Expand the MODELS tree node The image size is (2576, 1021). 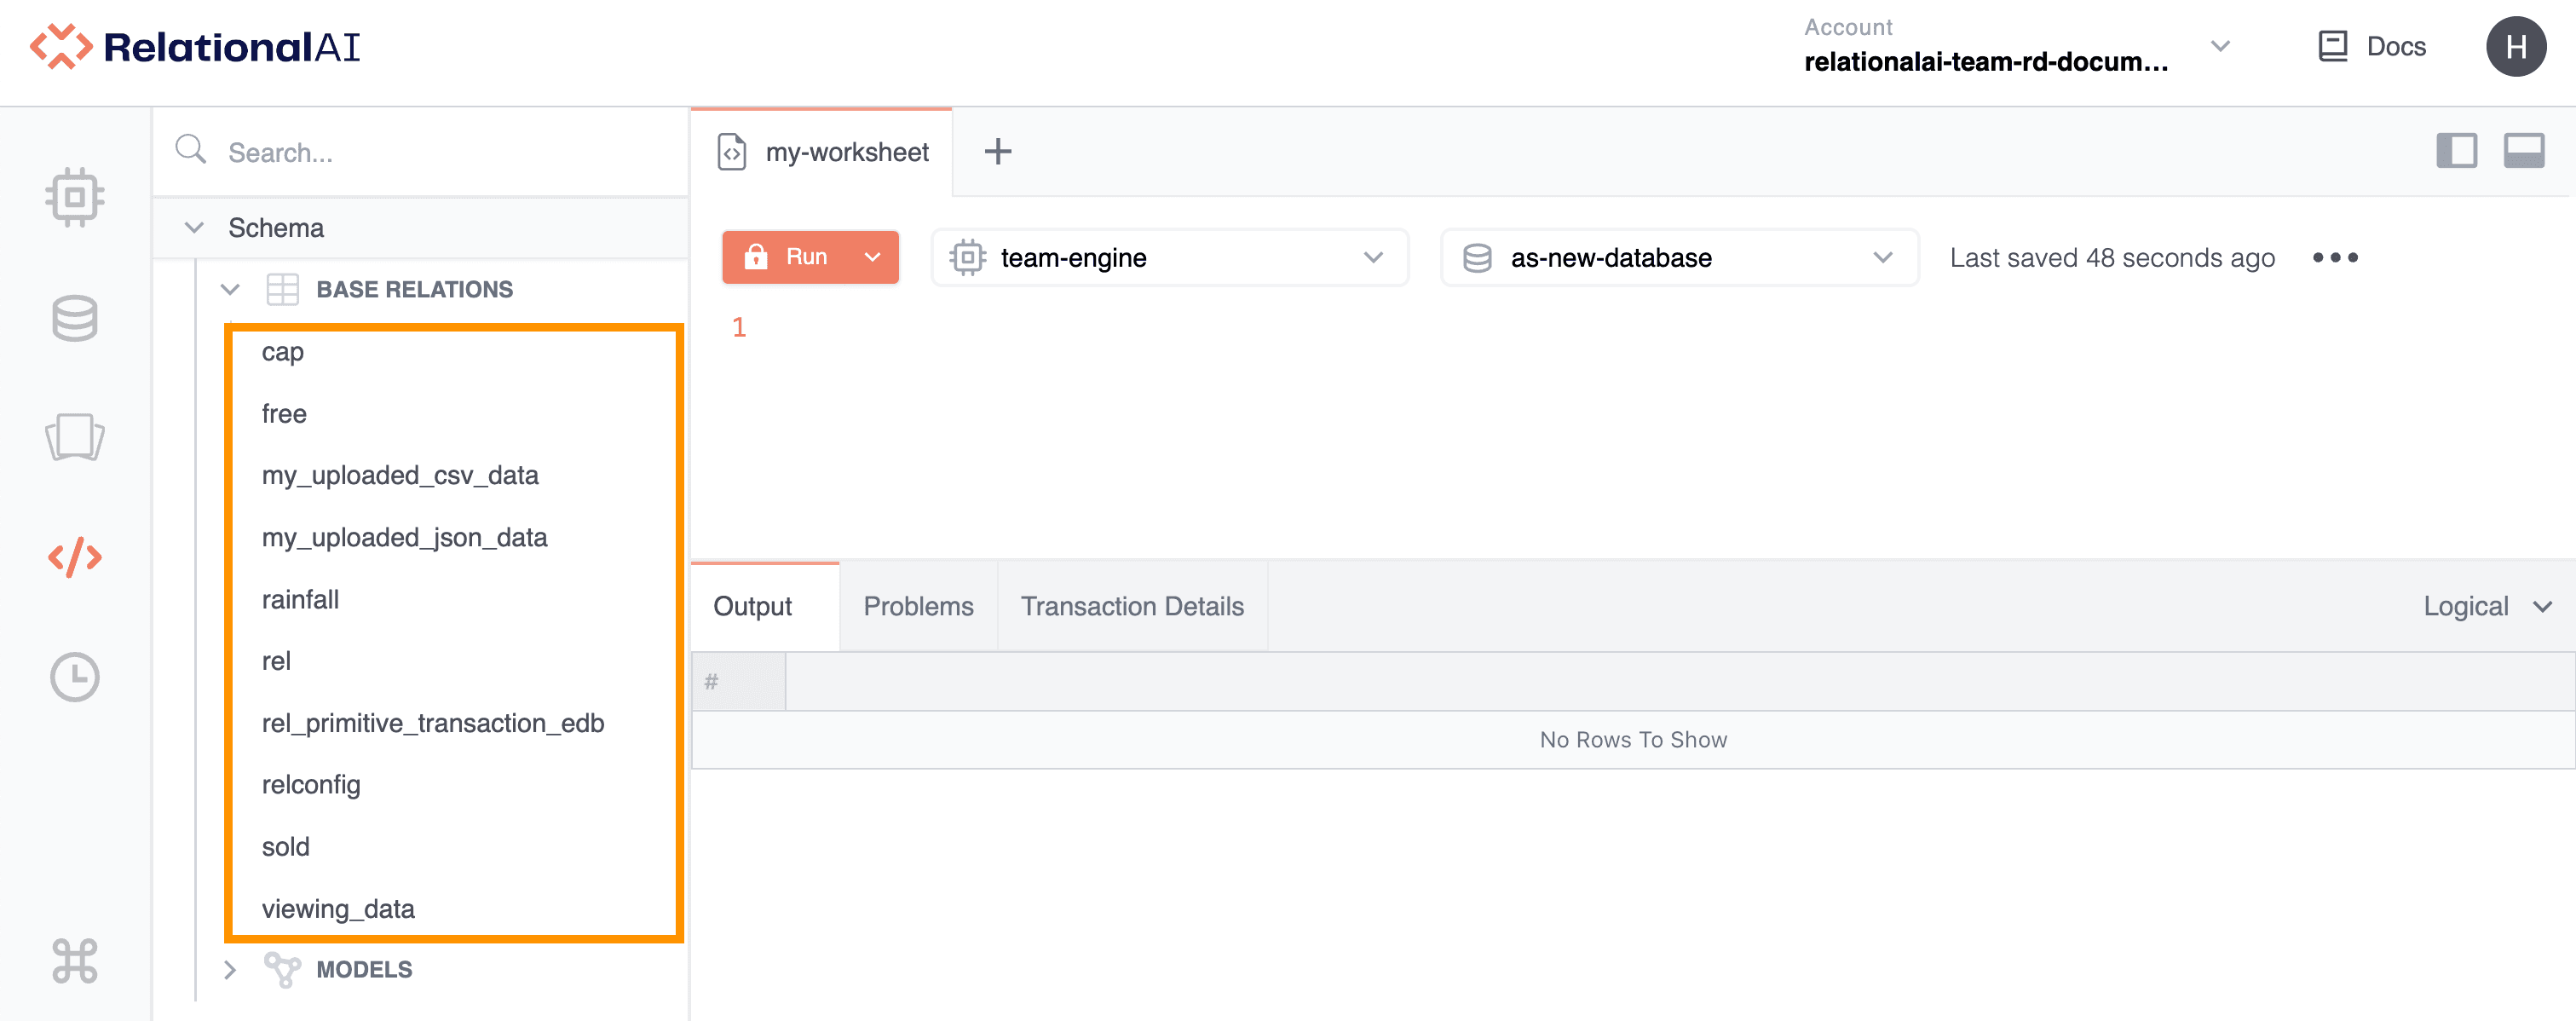click(x=230, y=969)
